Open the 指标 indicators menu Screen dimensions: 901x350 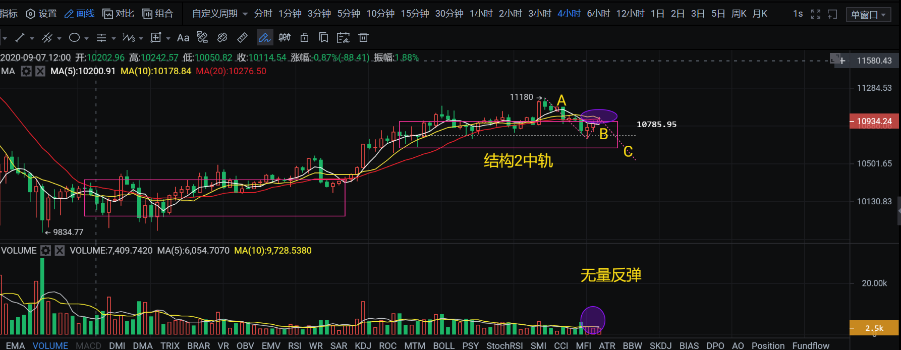pos(9,14)
